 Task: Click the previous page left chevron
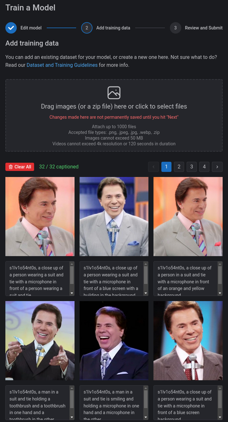click(153, 167)
